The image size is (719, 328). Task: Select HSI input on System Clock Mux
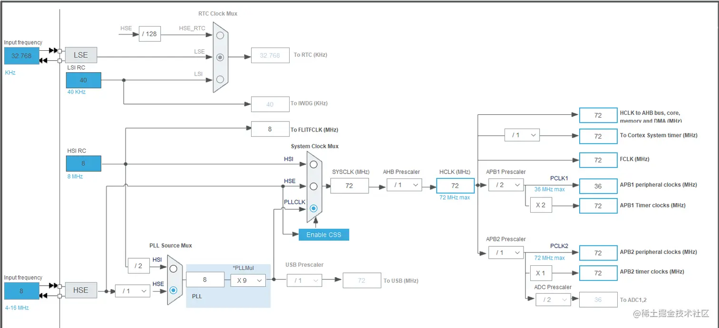[x=313, y=164]
